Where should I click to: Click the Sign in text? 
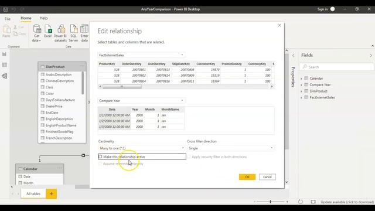coord(322,9)
